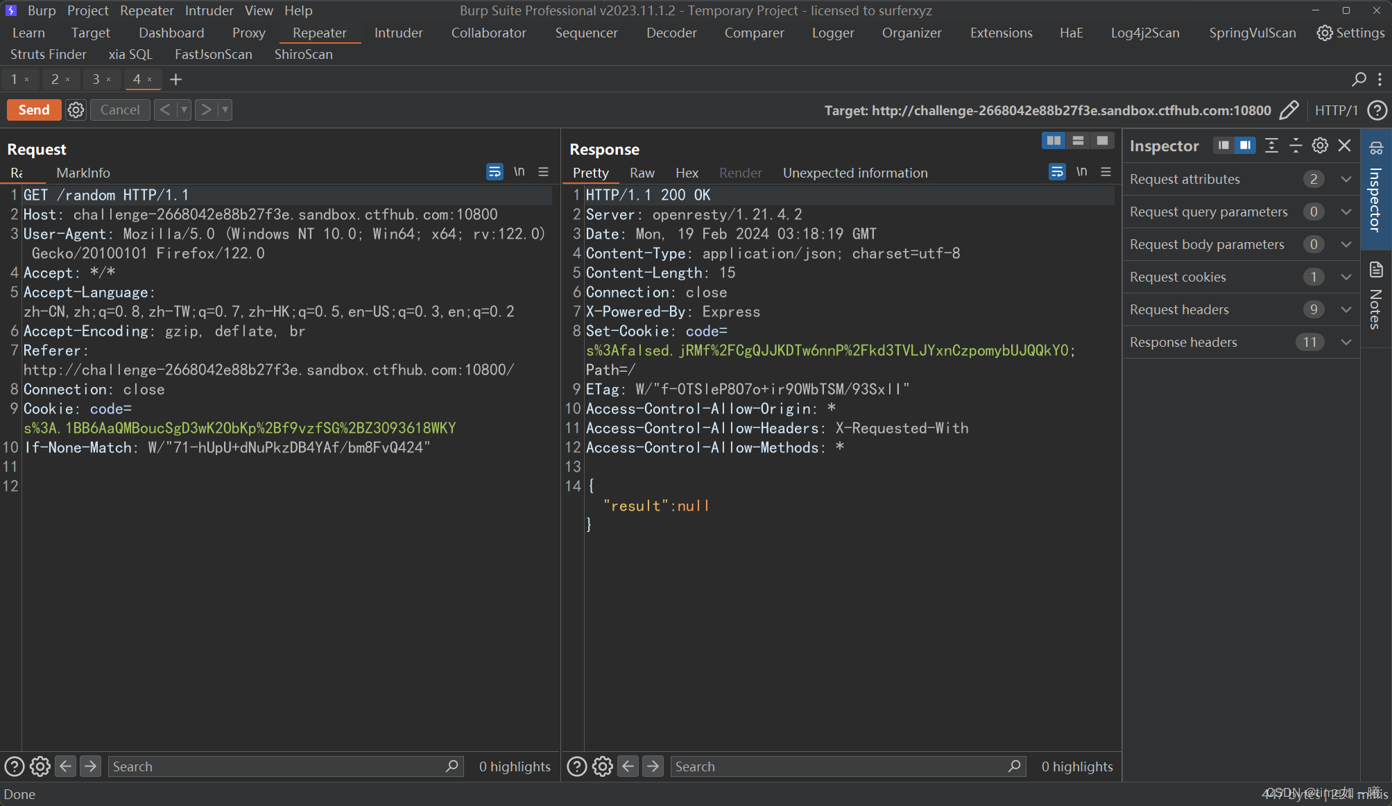Screen dimensions: 1392x806
Task: Click the Cancel button
Action: coord(119,110)
